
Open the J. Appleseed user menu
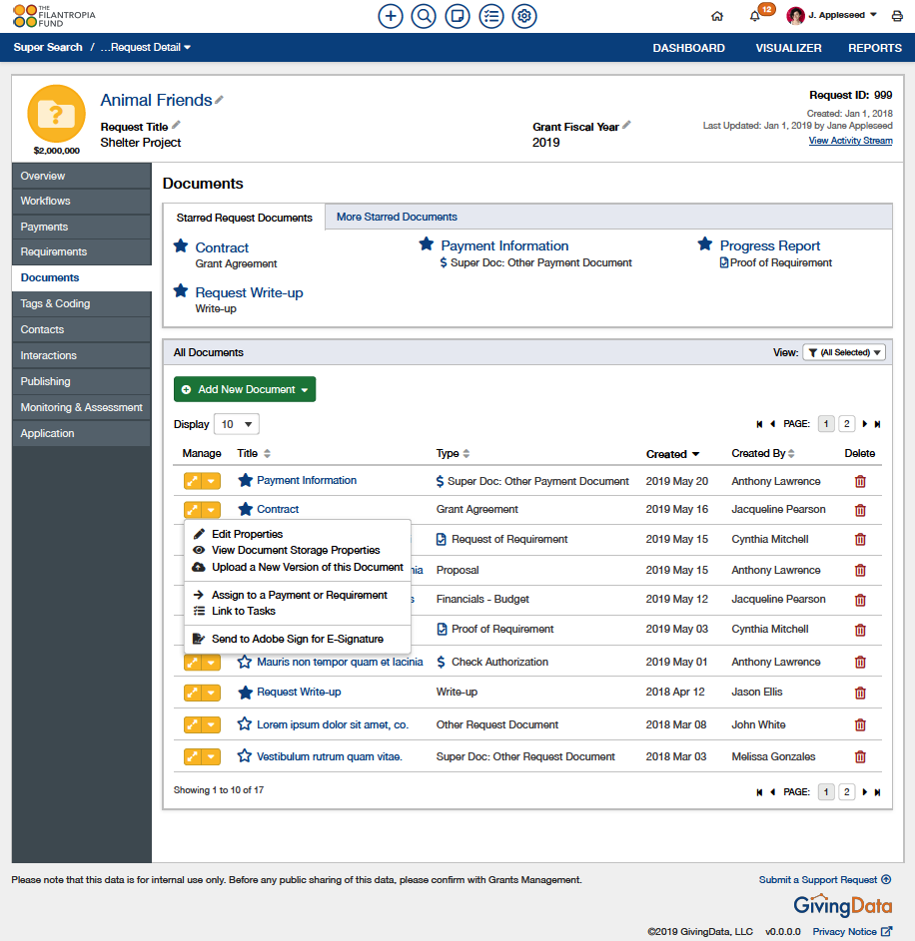tap(832, 16)
